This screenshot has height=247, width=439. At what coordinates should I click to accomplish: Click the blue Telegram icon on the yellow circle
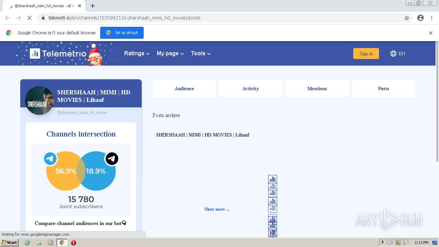[50, 159]
